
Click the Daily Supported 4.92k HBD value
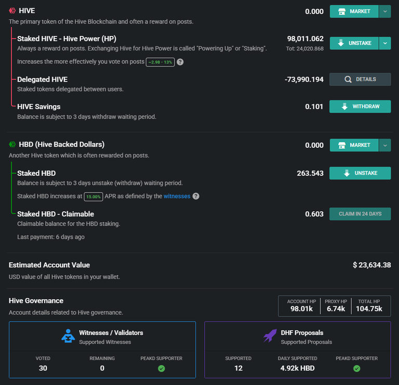tap(298, 368)
